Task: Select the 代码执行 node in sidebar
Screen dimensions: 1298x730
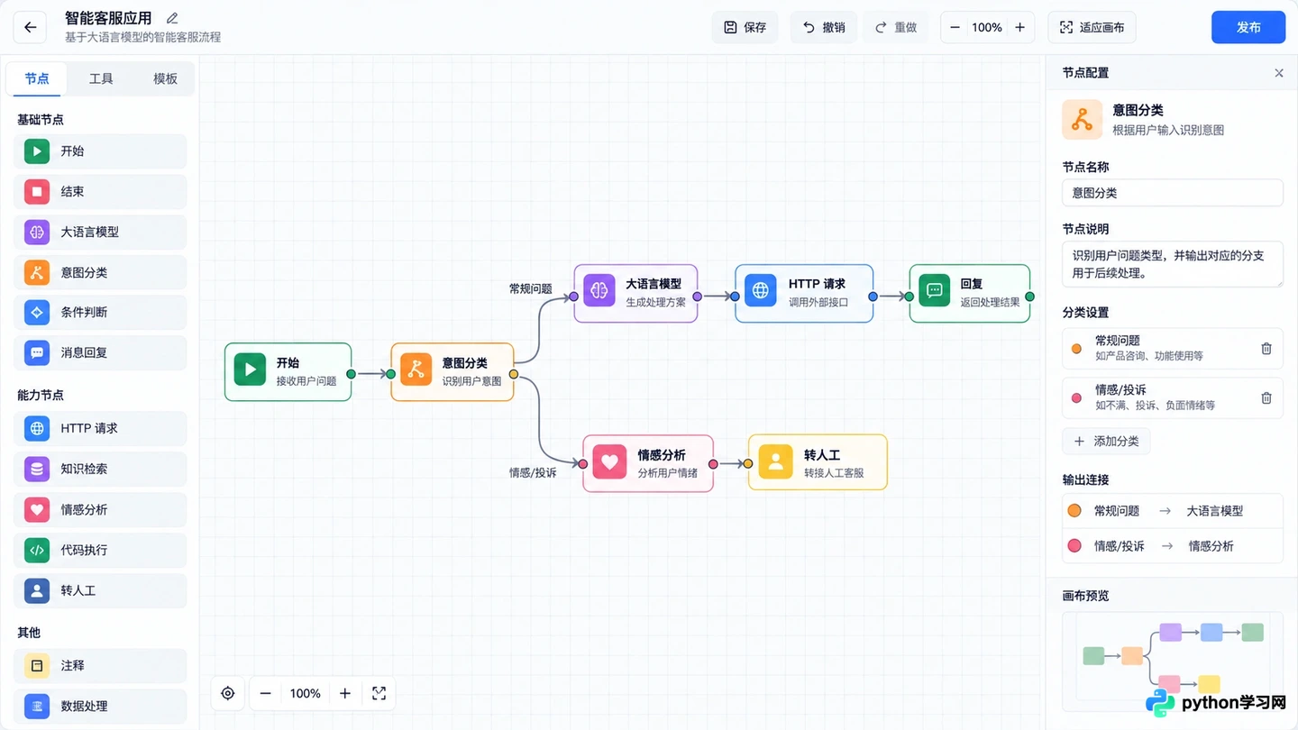Action: click(x=100, y=550)
